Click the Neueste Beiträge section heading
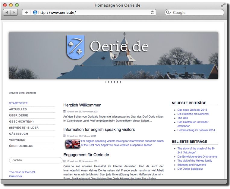This screenshot has width=230, height=189. pos(189,103)
